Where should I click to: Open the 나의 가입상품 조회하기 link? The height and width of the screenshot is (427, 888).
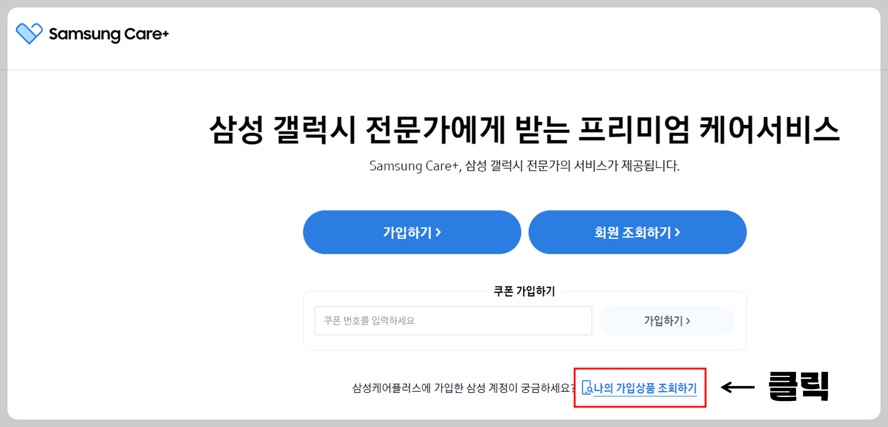point(645,388)
